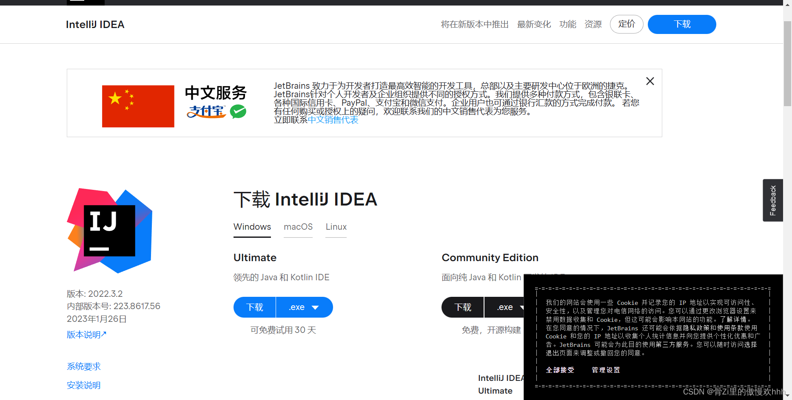Open 功能 nav menu item
Screen dimensions: 792x400
coord(568,25)
